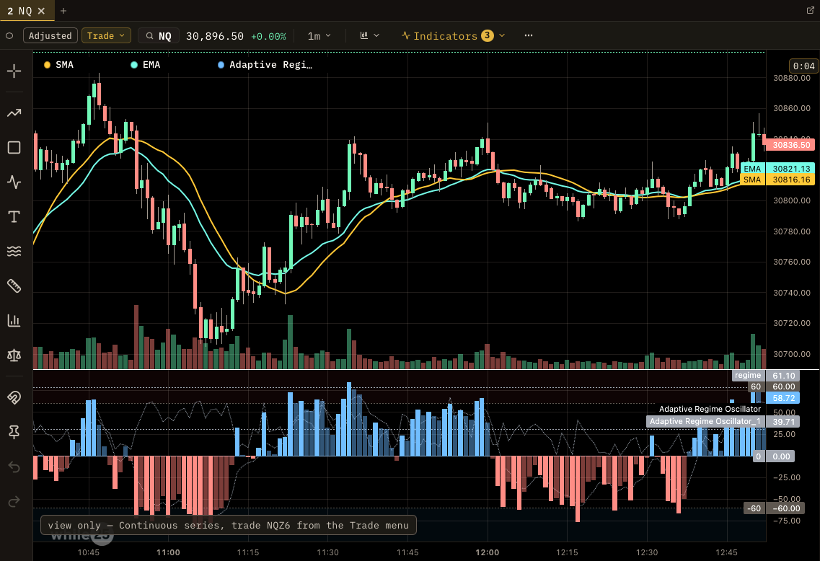Close the 2 NQ tab
820x561 pixels.
41,11
